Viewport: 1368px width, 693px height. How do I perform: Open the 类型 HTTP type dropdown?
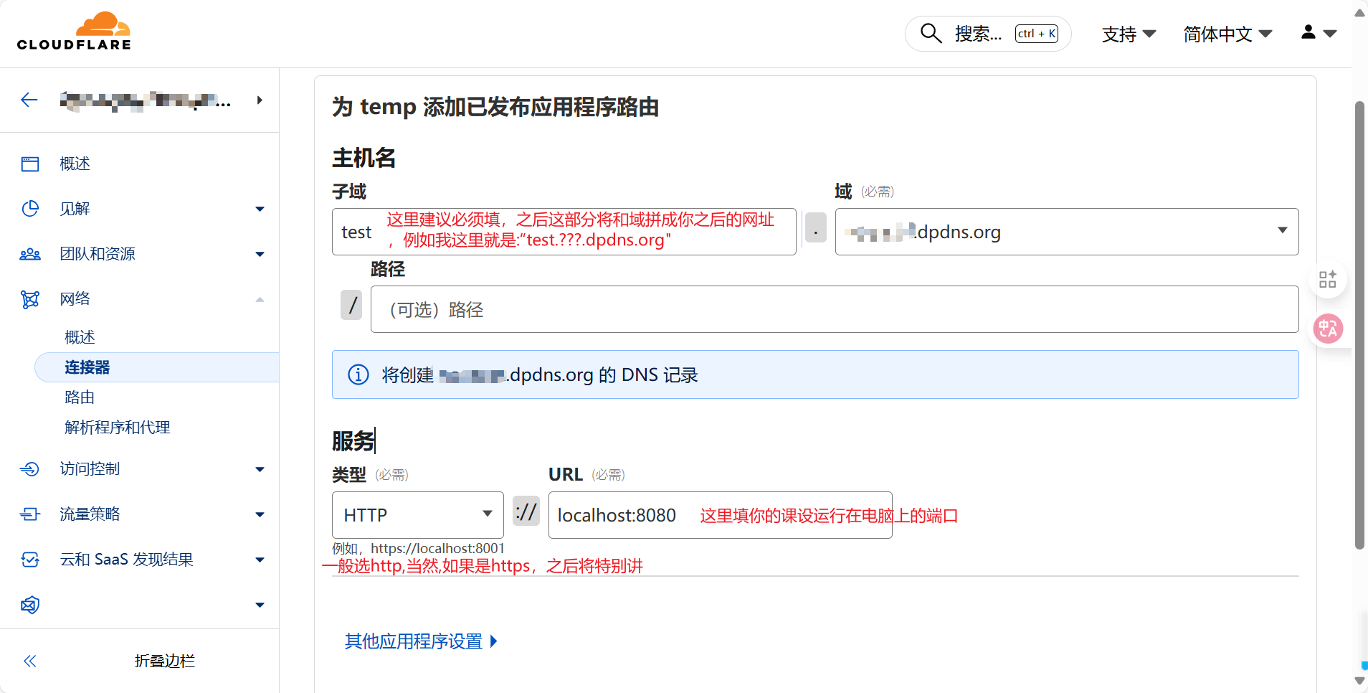pyautogui.click(x=418, y=515)
